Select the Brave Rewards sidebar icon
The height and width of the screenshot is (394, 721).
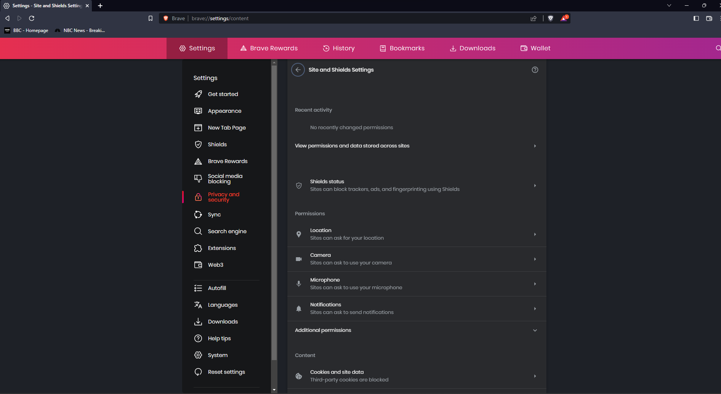(199, 161)
